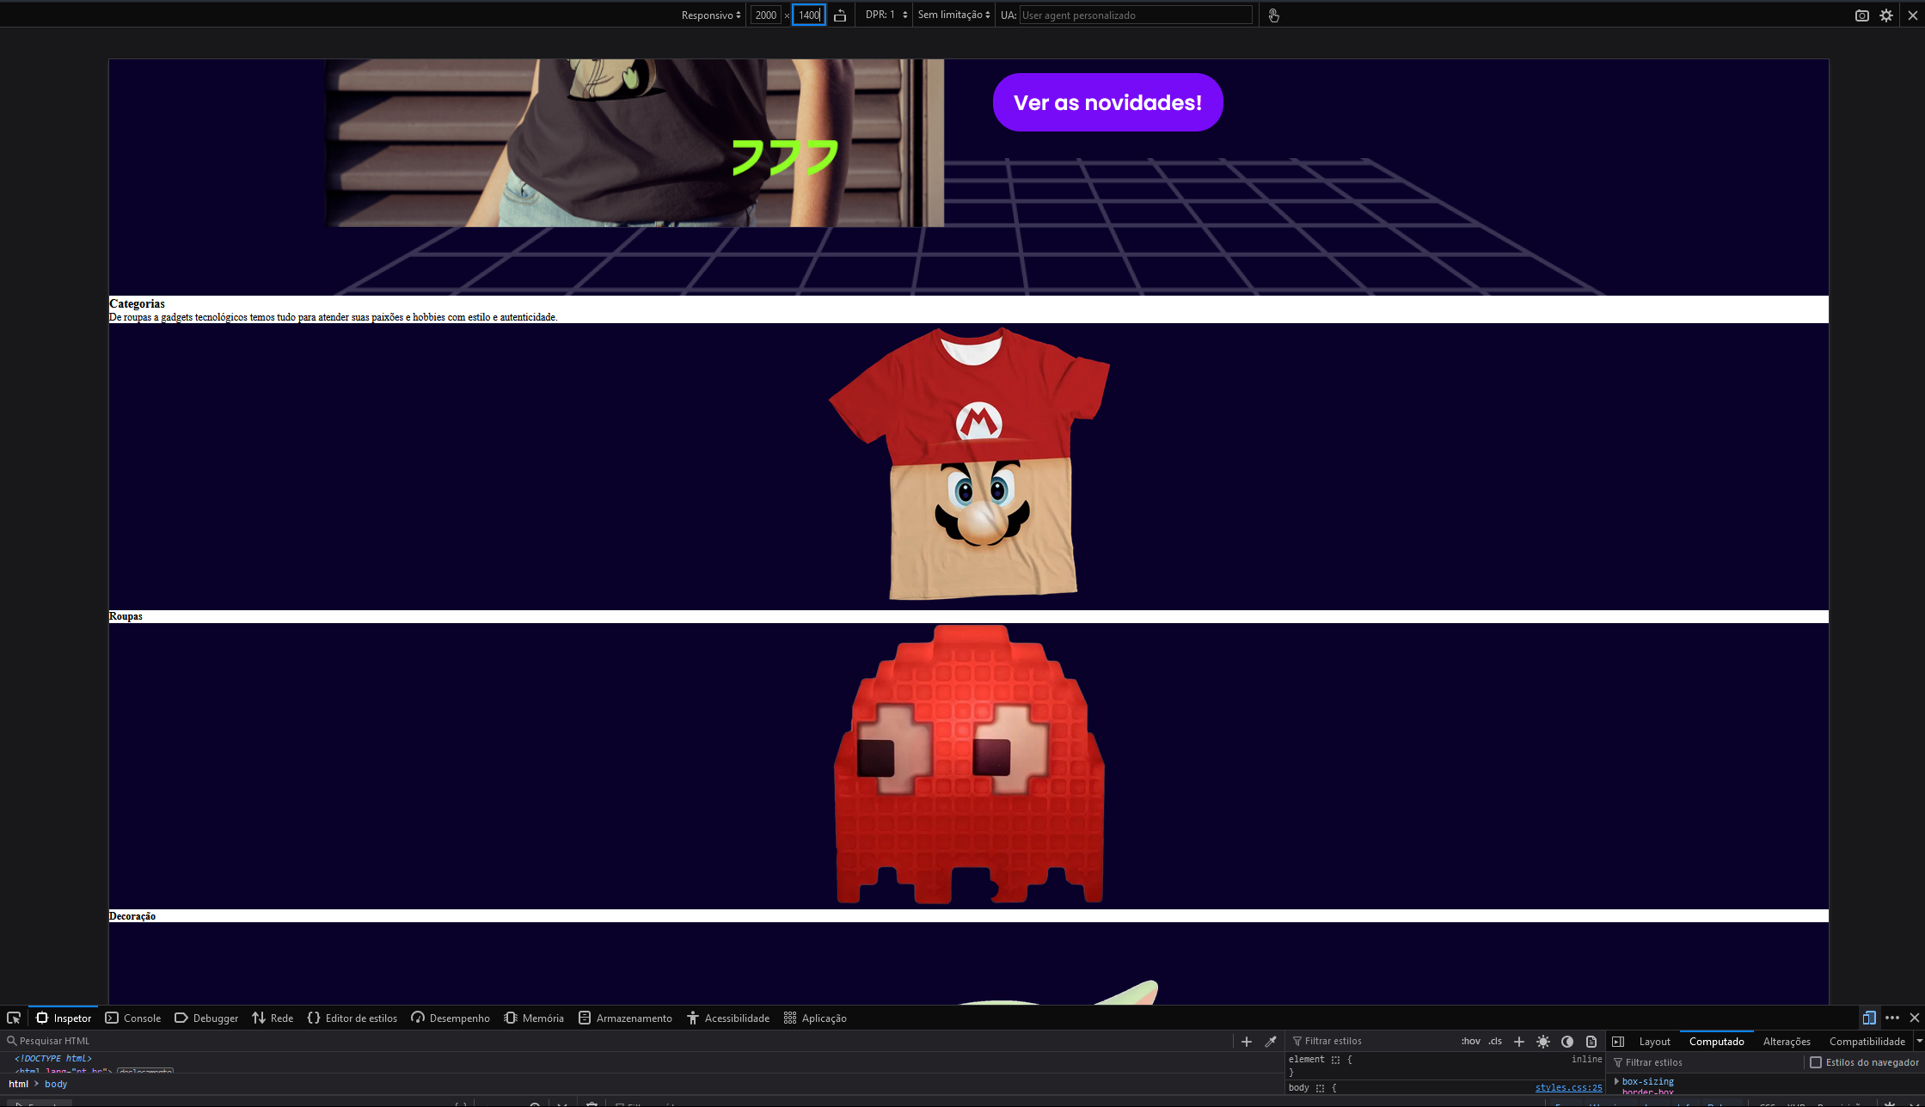Toggle the :hov pseudo-class panel
Image resolution: width=1925 pixels, height=1107 pixels.
(x=1470, y=1041)
